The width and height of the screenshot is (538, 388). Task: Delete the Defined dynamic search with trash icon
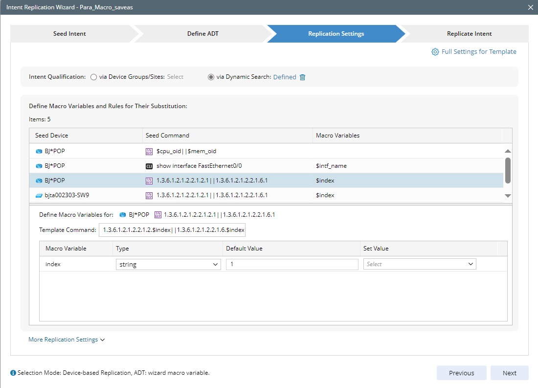click(302, 77)
